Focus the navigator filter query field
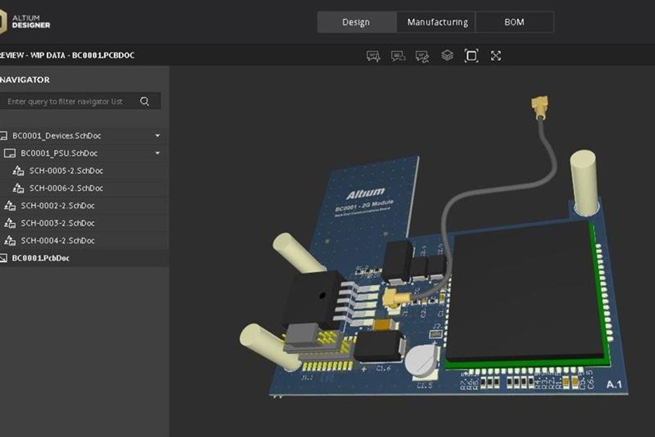Image resolution: width=655 pixels, height=437 pixels. [80, 101]
